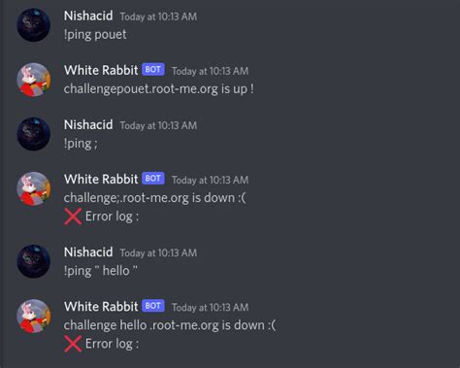Open White Rabbit's avatar next to 'is up !' reply
Viewport: 460px width, 368px height.
(33, 80)
